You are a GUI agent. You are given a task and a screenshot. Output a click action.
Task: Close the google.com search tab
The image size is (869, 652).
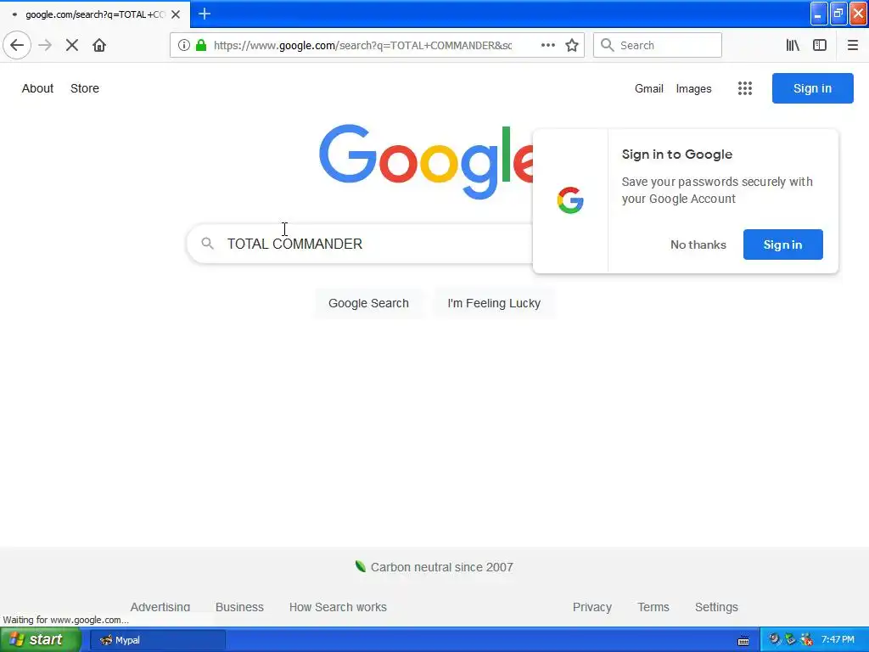[176, 14]
